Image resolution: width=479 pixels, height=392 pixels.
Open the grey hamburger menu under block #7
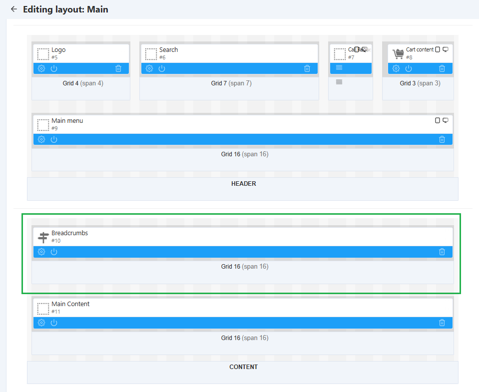coord(339,82)
